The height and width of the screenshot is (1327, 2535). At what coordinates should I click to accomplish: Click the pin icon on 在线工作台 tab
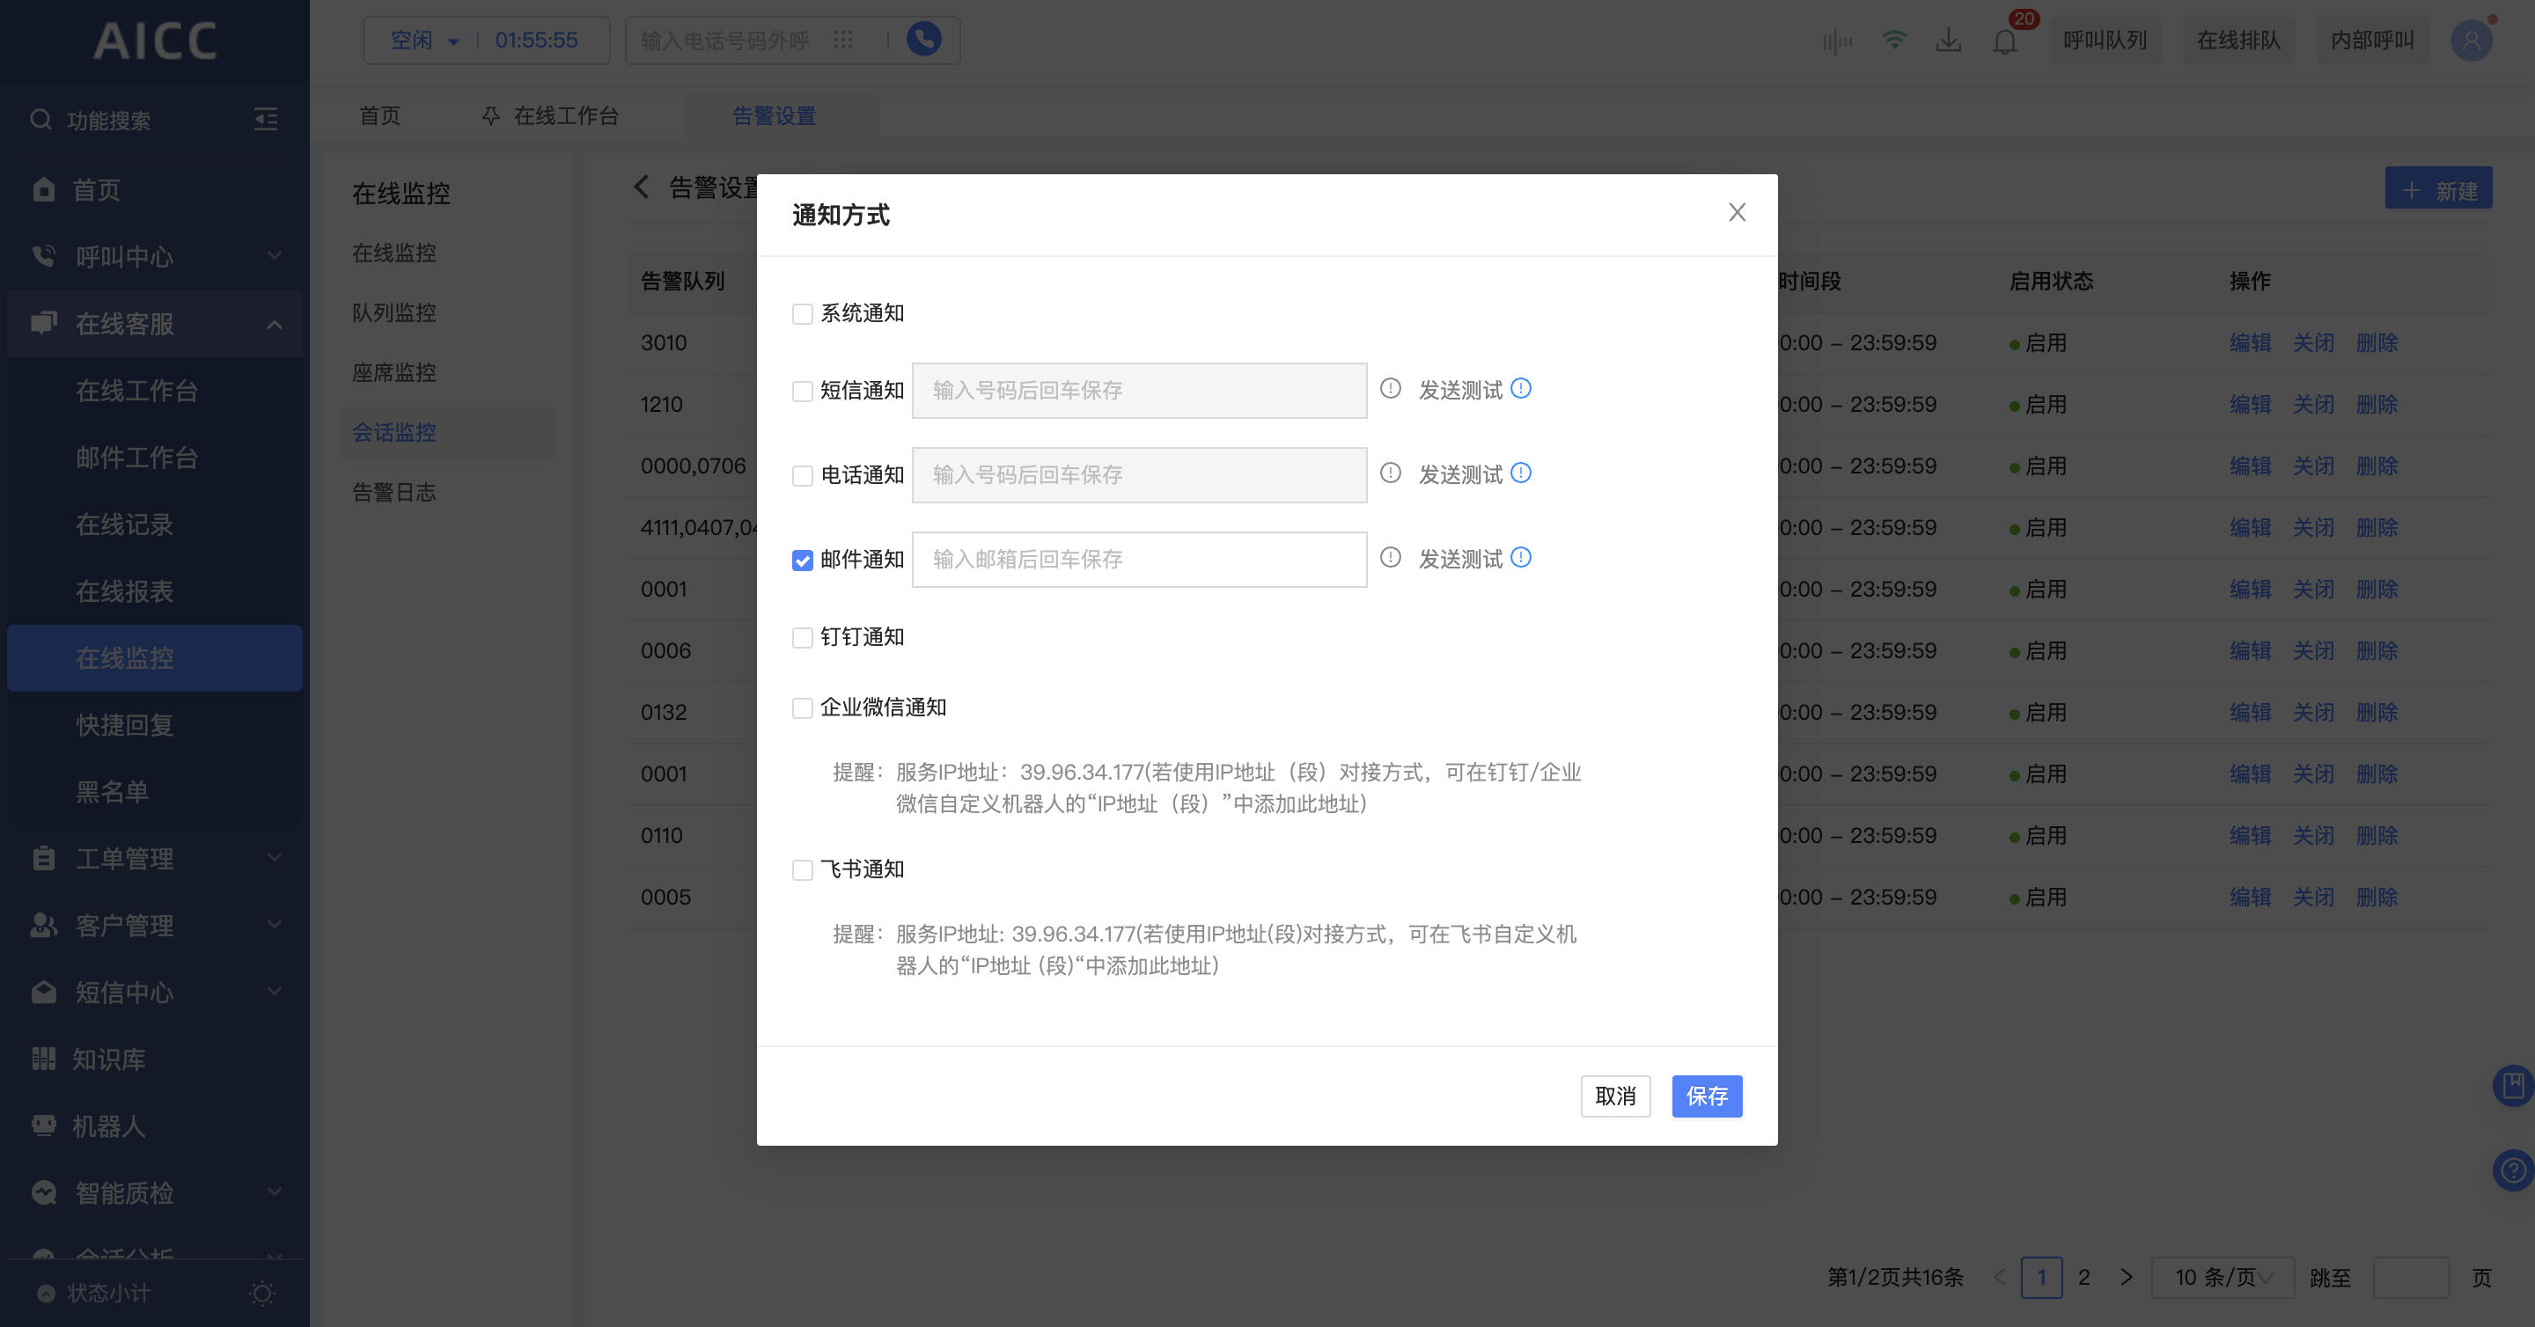coord(490,116)
